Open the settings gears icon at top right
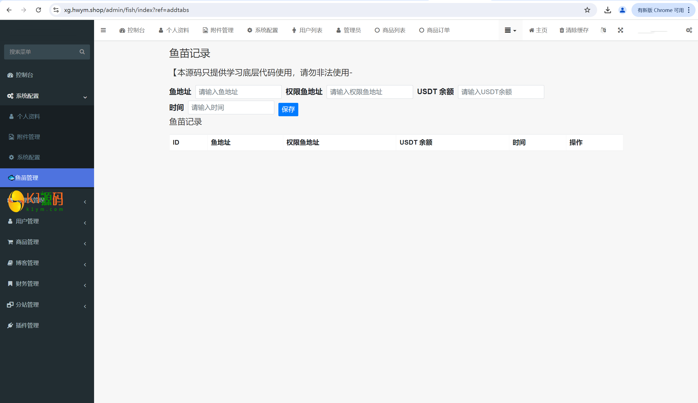 point(689,30)
